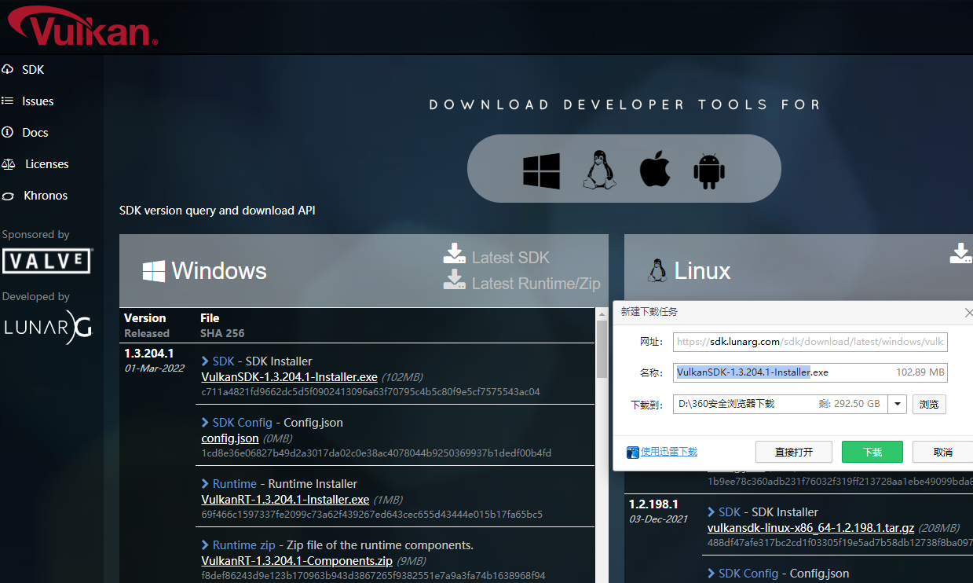This screenshot has height=583, width=973.
Task: Click download icon beside Latest Runtime/Zip
Action: [454, 279]
